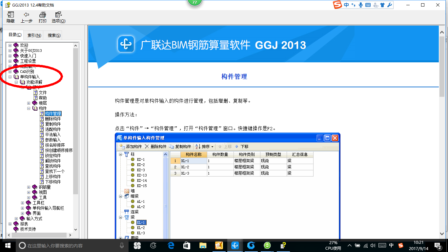
Task: Click the 界面 book icon in tree
Action: tap(29, 213)
